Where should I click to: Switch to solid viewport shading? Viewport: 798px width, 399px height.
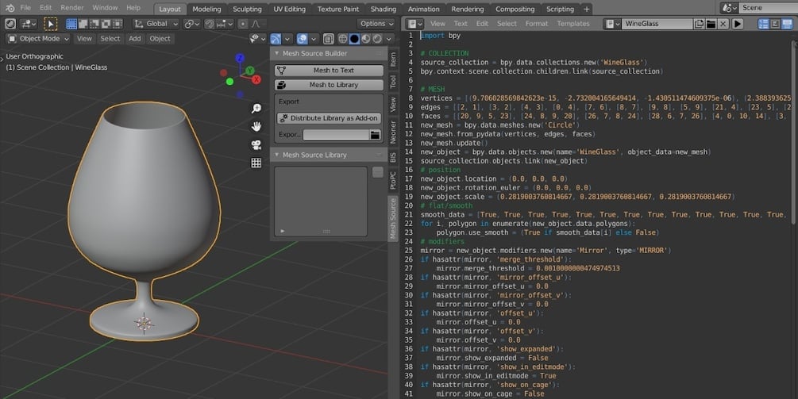[354, 39]
